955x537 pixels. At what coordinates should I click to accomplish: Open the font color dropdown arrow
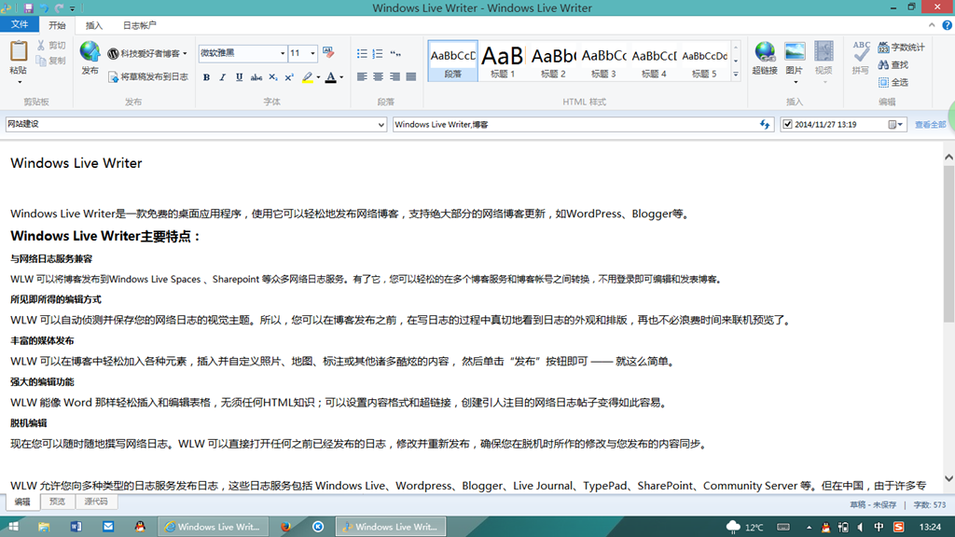click(x=341, y=77)
